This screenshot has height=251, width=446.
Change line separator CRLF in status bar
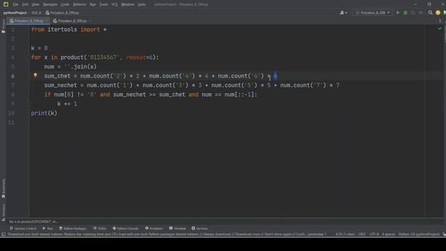click(x=362, y=234)
